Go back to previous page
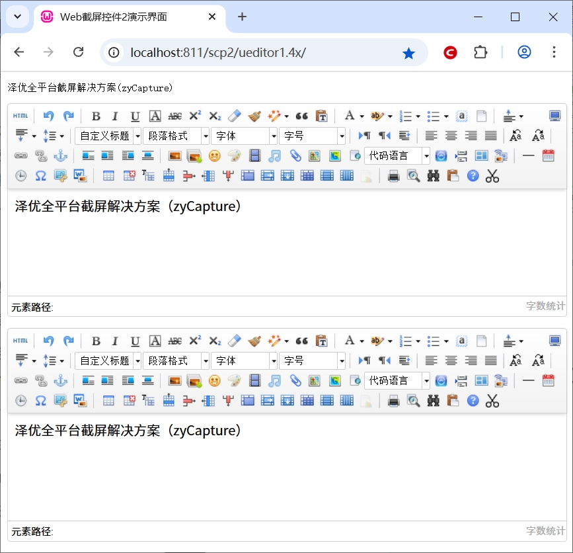 [x=19, y=52]
